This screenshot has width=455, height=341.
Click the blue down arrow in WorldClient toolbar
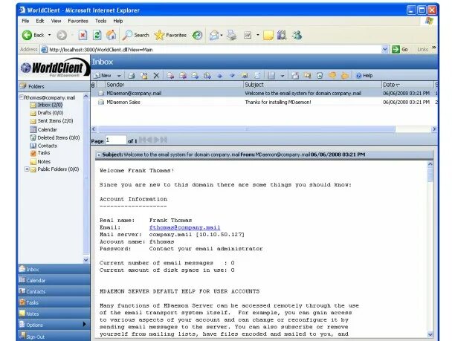click(x=232, y=76)
